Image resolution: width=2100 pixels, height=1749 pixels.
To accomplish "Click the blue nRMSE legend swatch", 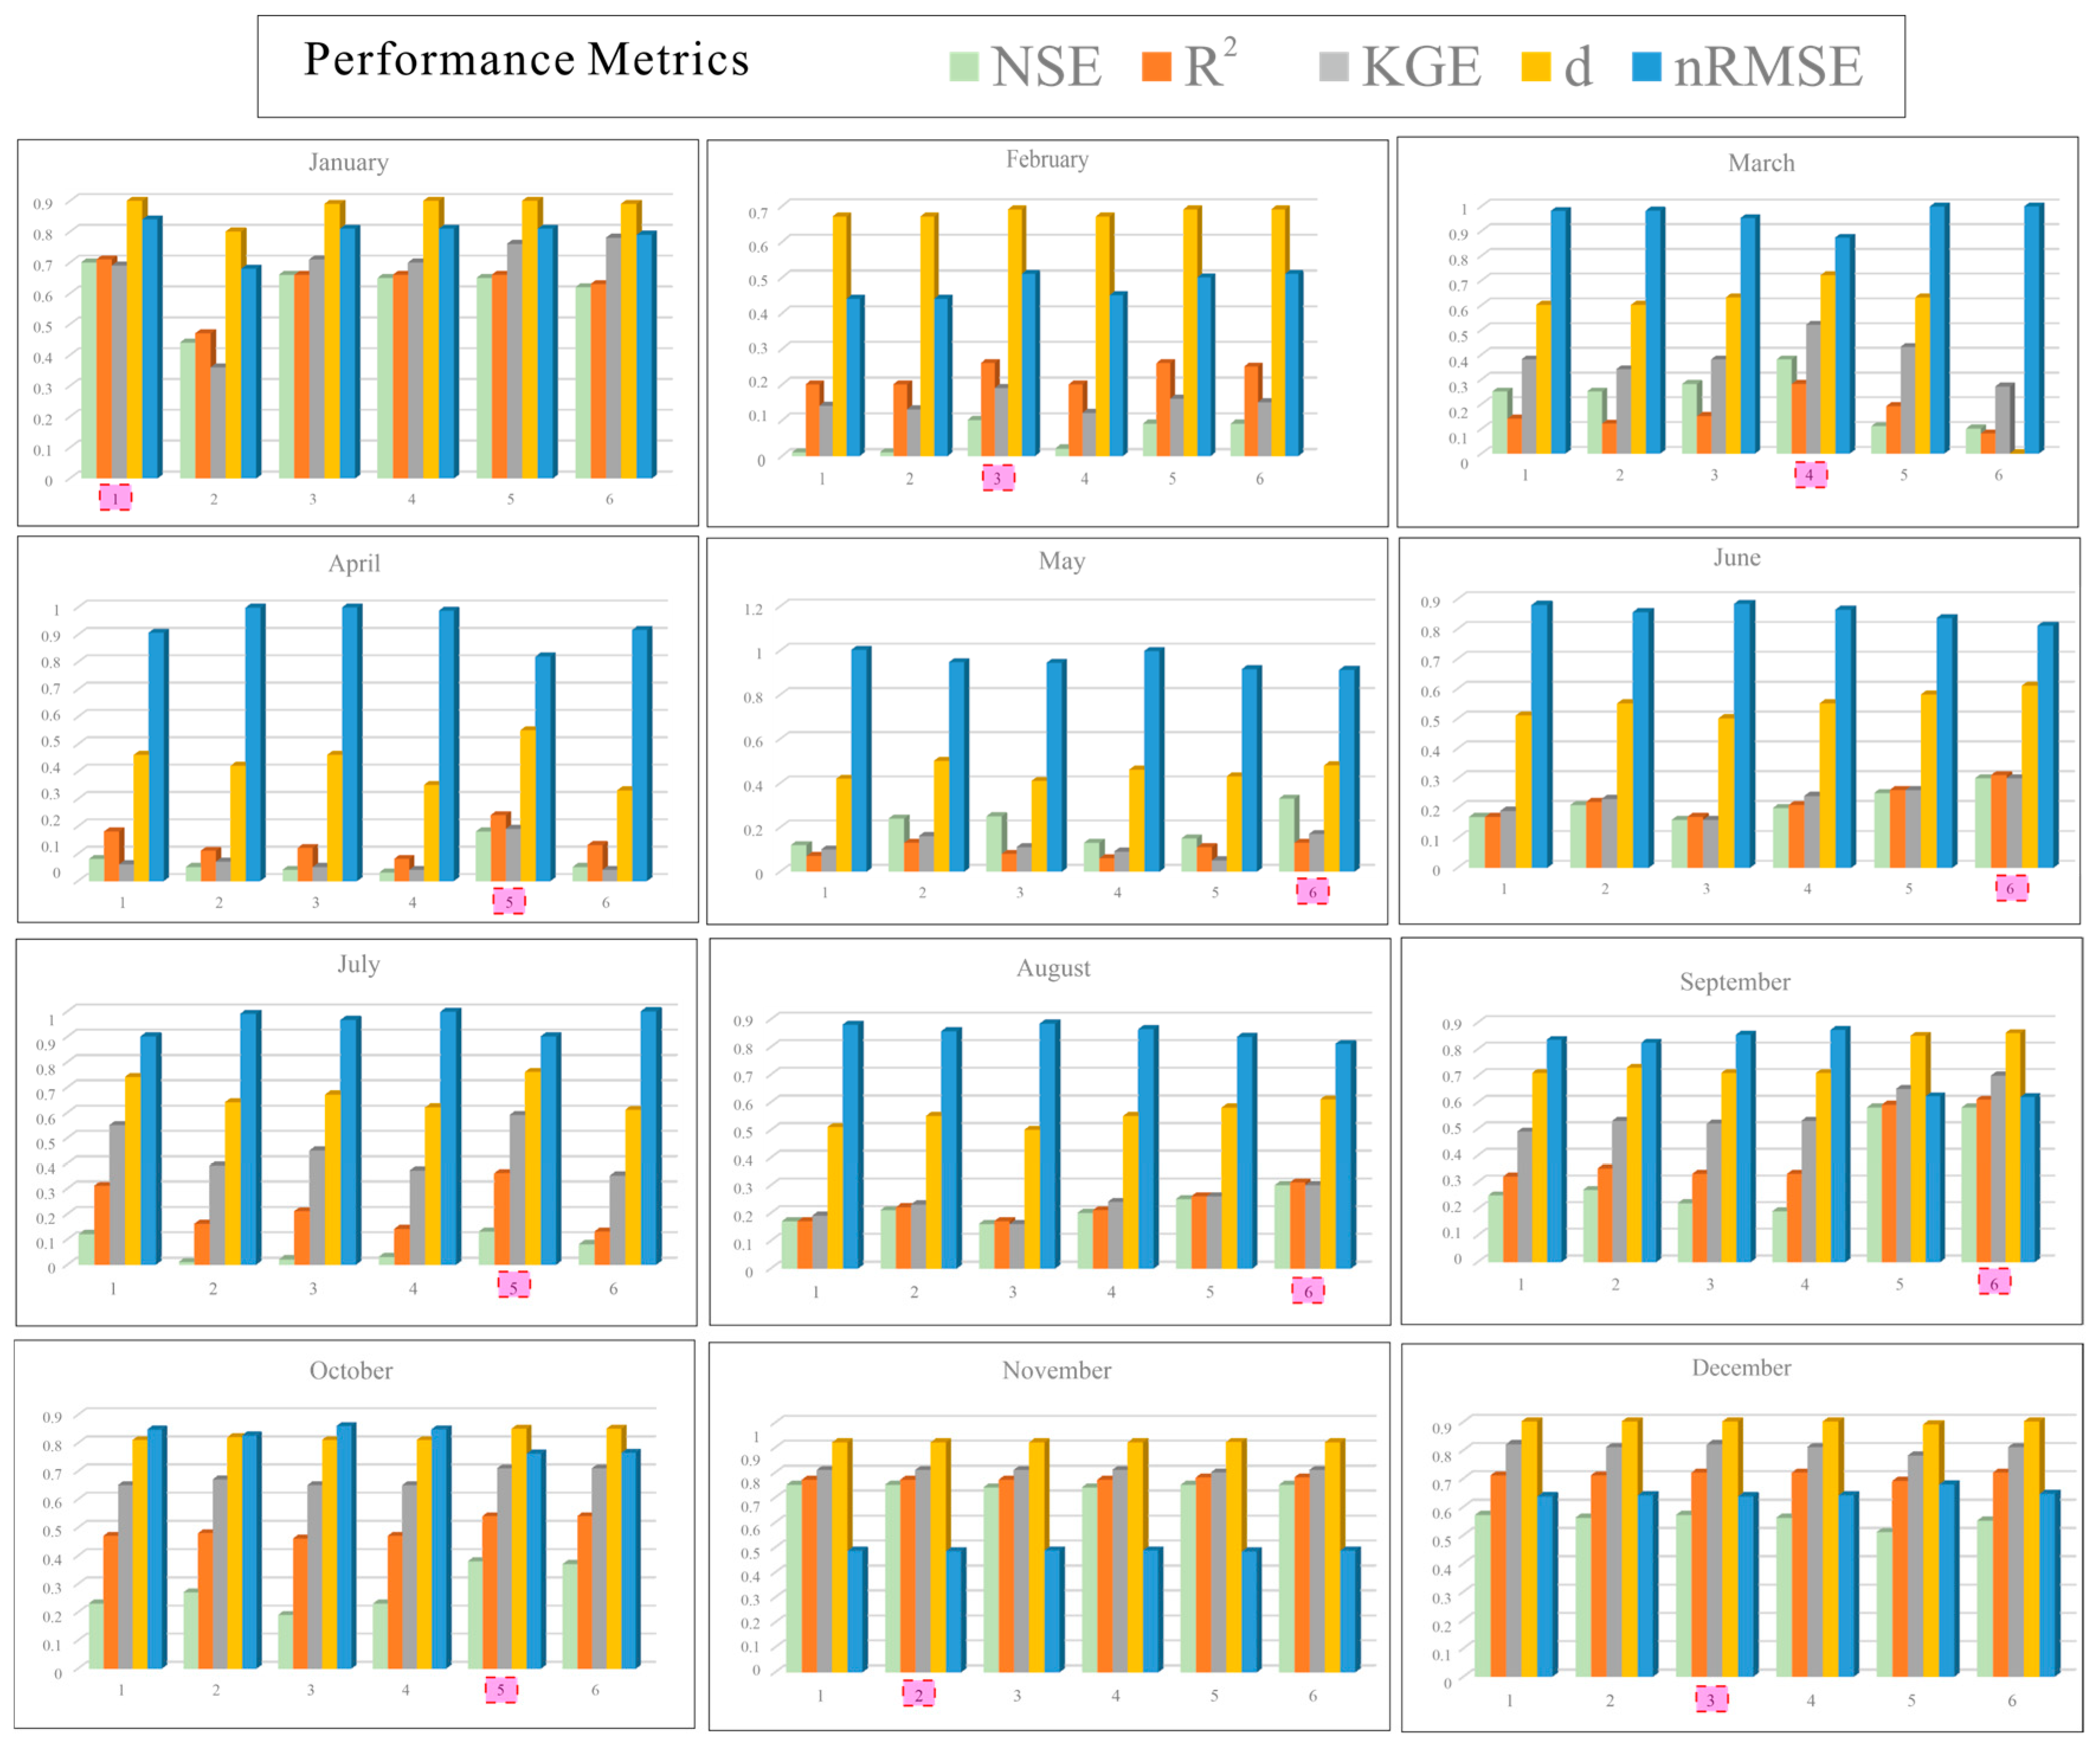I will 1646,67.
